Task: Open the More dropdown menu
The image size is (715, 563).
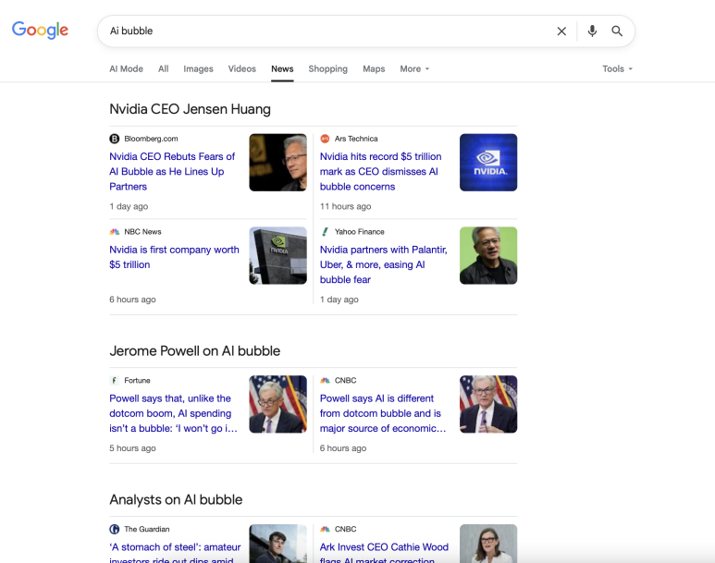Action: pos(414,68)
